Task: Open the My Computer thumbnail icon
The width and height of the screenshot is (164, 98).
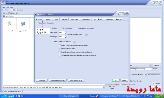Action: (x=23, y=23)
